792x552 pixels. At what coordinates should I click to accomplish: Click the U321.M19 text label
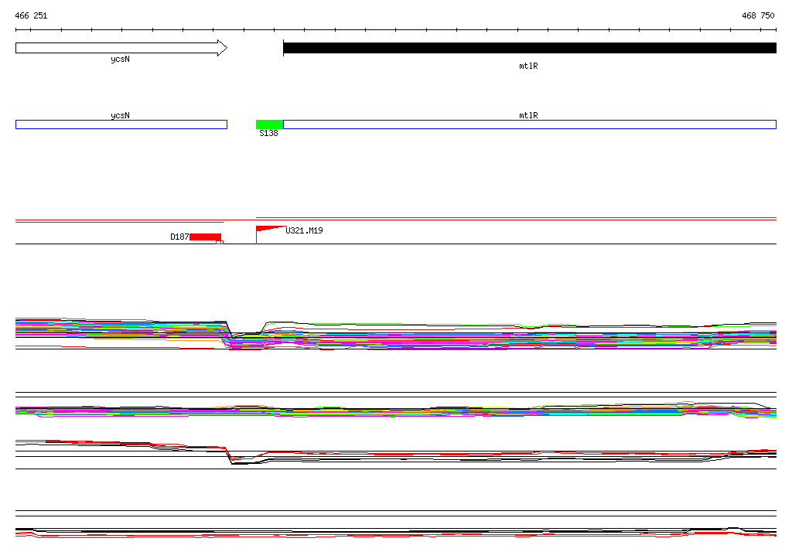click(304, 231)
